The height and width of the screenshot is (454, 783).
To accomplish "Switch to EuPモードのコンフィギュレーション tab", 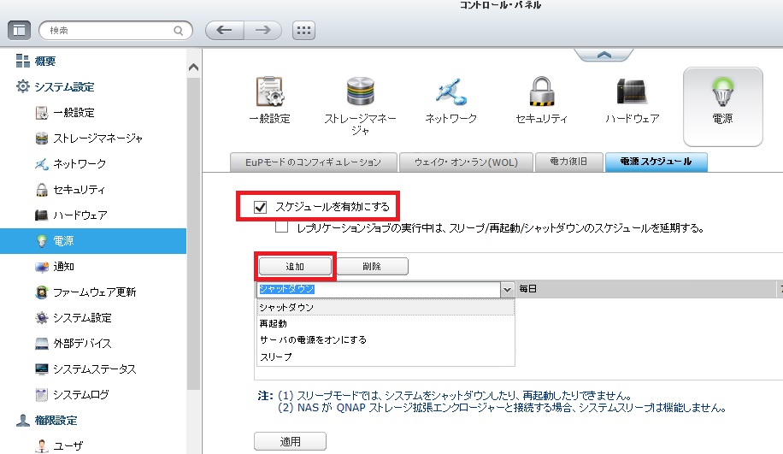I will [x=314, y=162].
